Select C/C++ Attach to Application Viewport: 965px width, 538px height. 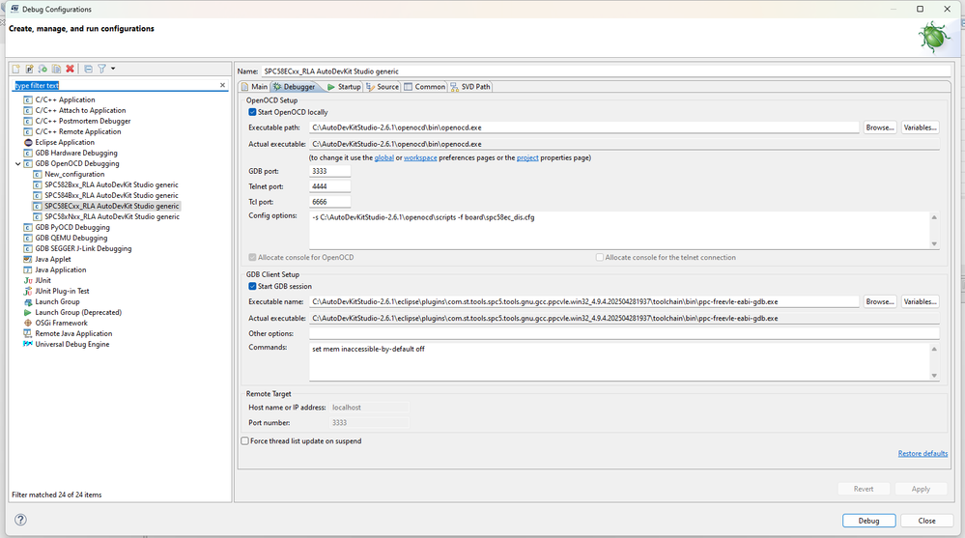(80, 110)
